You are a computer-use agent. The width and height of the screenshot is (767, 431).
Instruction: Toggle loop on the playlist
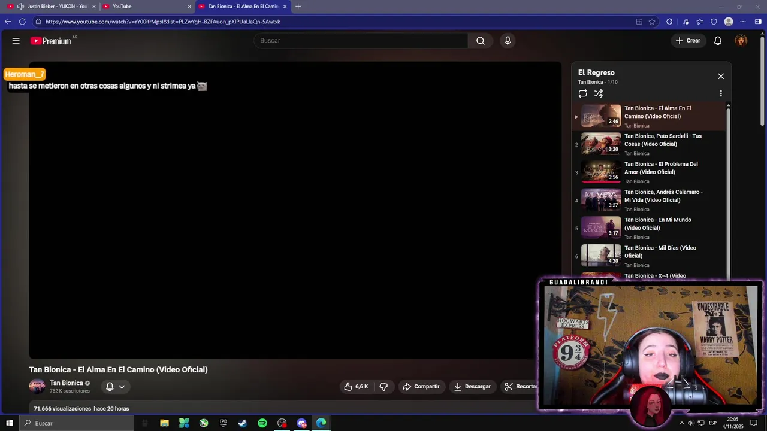582,93
